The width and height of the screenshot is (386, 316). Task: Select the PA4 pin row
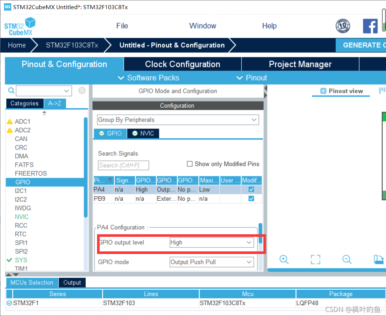[x=177, y=190]
